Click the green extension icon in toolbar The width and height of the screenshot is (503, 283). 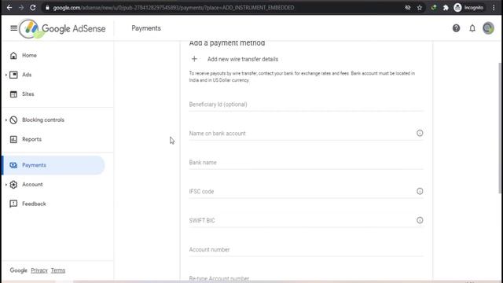434,8
